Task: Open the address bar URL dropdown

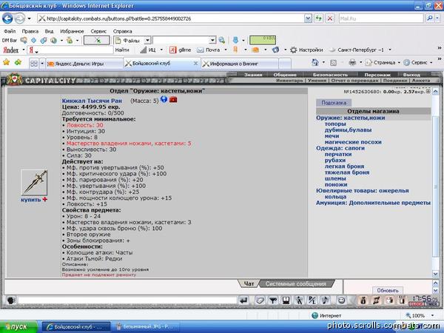Action: pyautogui.click(x=308, y=18)
